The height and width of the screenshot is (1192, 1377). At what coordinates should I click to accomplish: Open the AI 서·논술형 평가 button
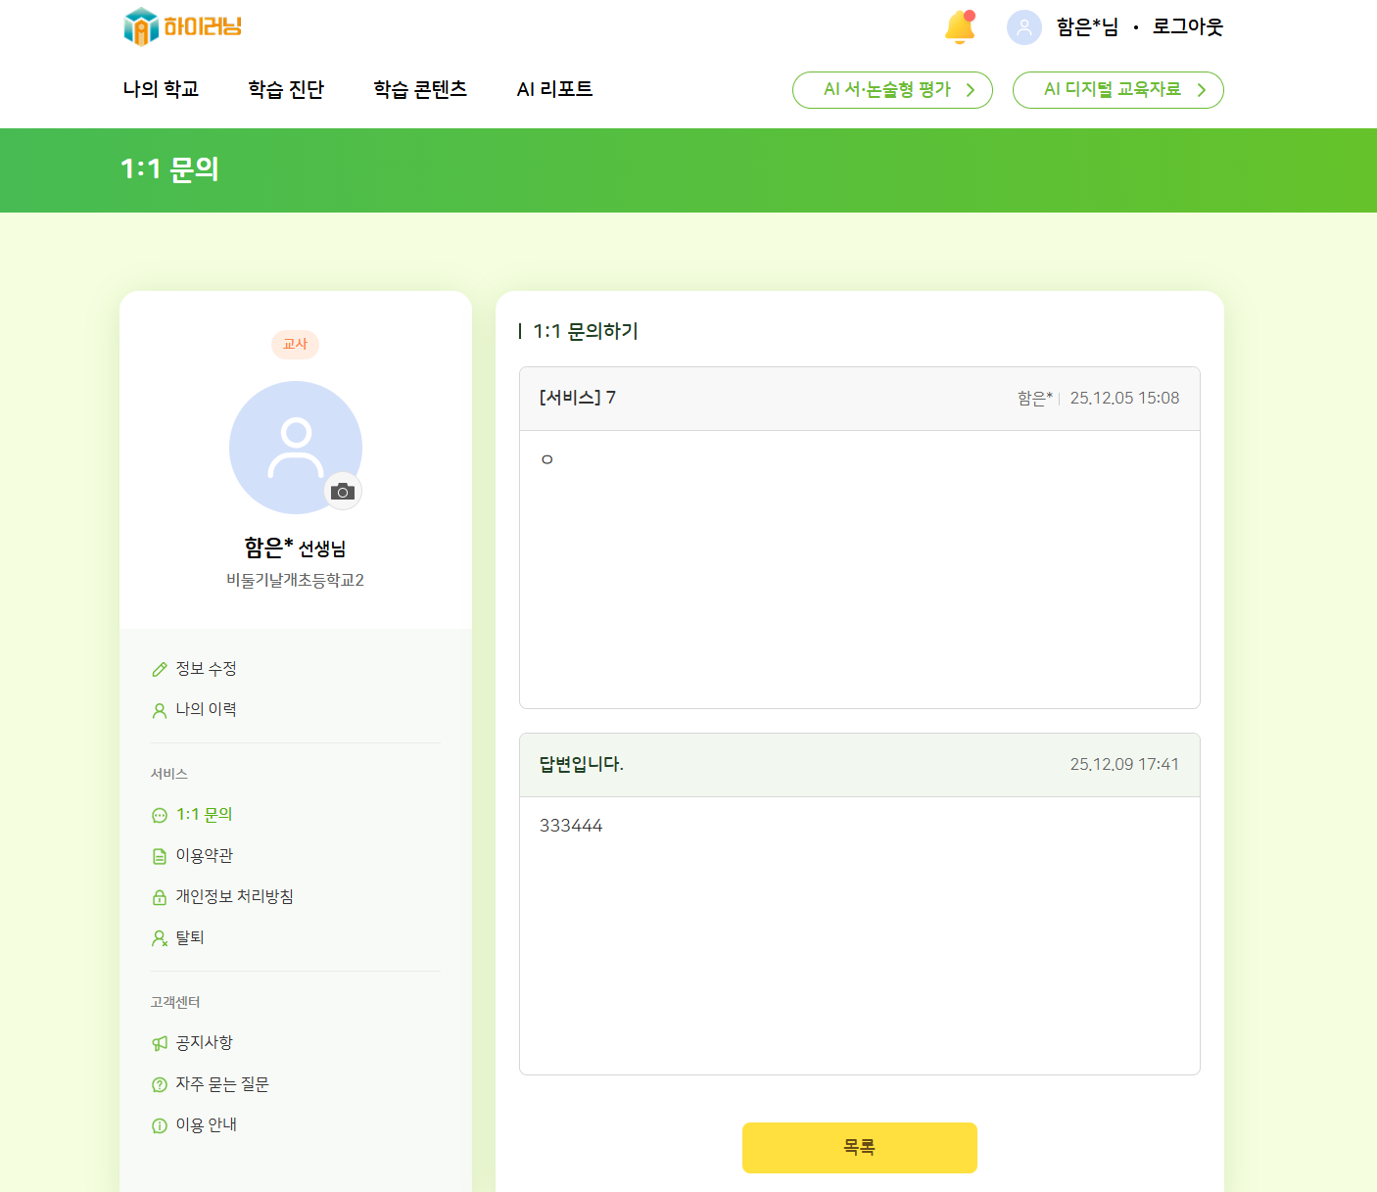[x=892, y=90]
